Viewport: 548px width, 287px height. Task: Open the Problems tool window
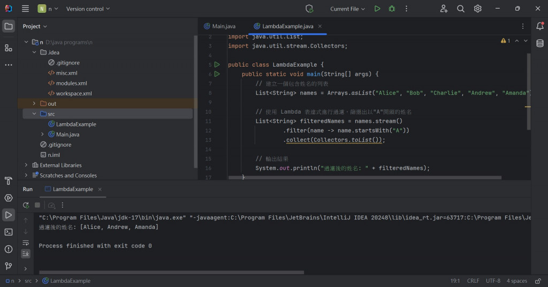(9, 249)
